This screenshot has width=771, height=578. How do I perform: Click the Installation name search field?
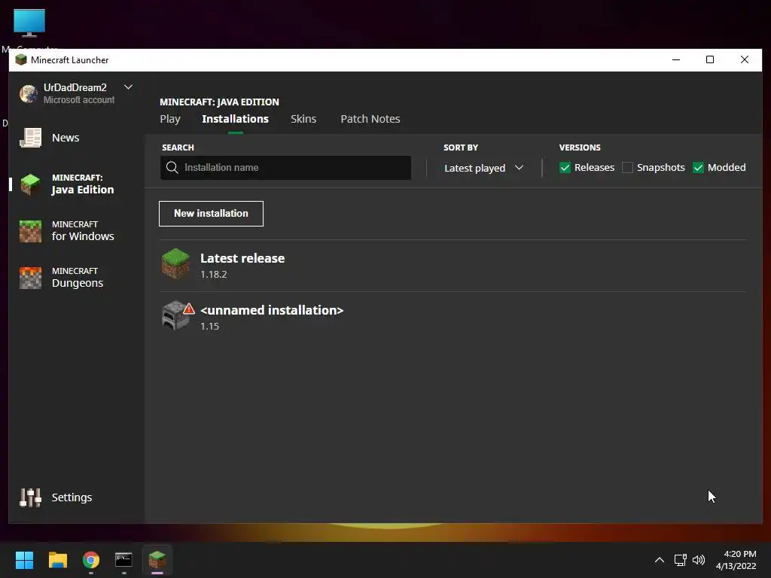(285, 168)
